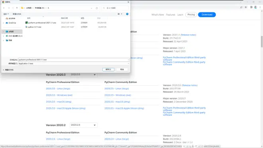Change the file view layout icon
263x148 pixels.
(x=119, y=14)
